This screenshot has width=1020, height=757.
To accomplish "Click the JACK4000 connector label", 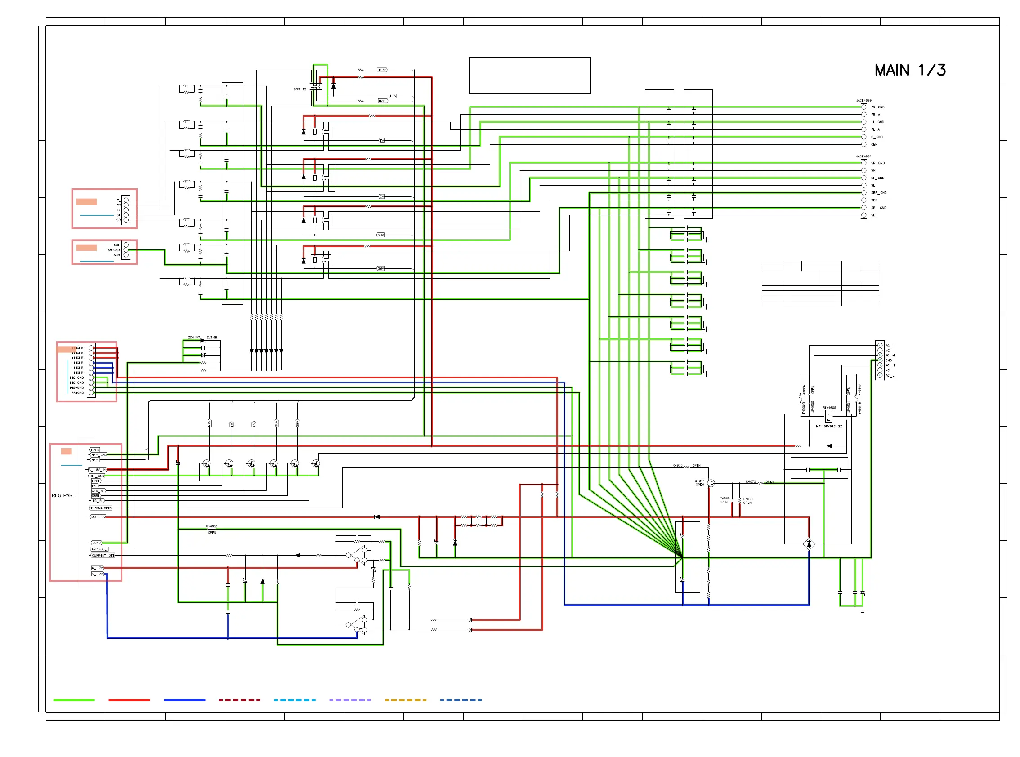I will 863,100.
